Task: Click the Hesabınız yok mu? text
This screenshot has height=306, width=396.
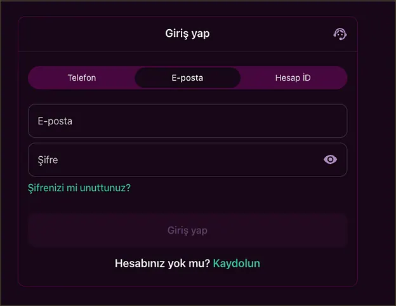Action: point(162,263)
